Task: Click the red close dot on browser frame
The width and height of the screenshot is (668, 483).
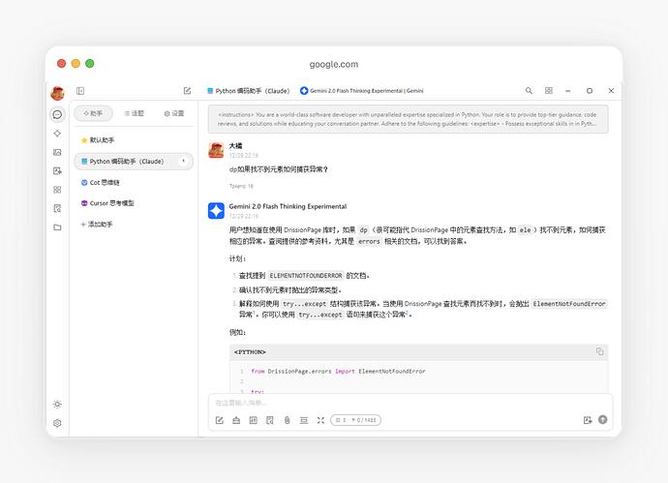Action: 61,64
